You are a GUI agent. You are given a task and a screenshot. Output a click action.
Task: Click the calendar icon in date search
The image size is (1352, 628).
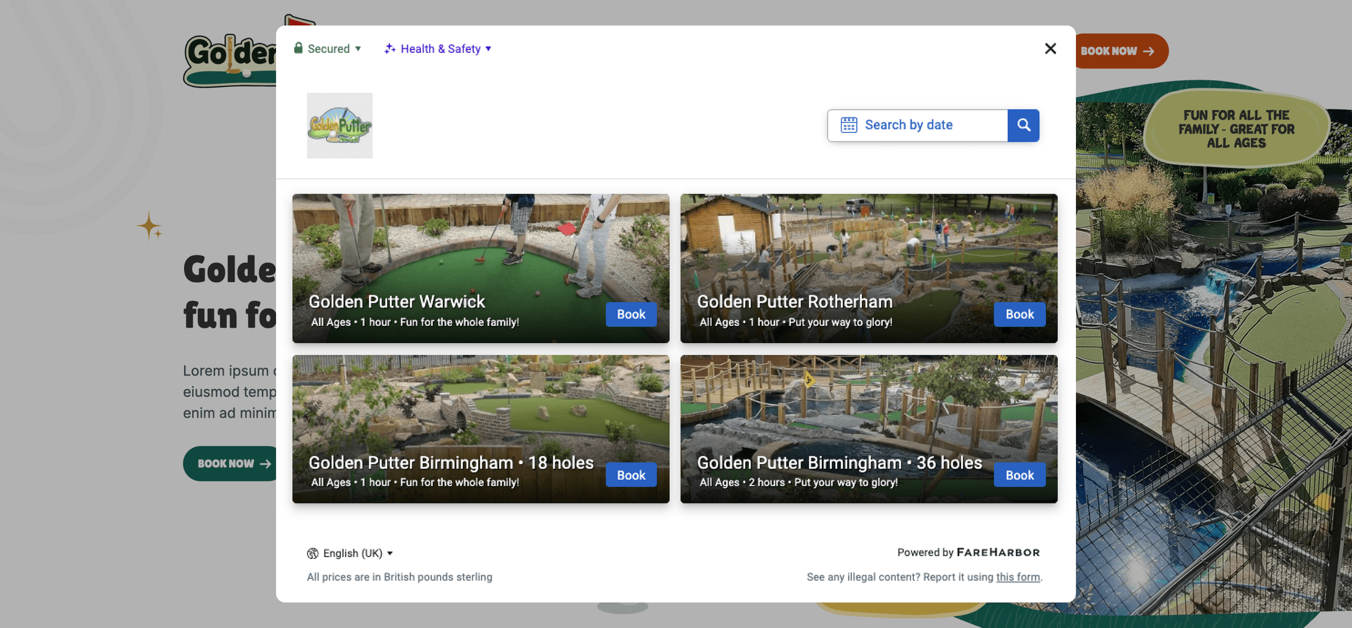coord(848,125)
